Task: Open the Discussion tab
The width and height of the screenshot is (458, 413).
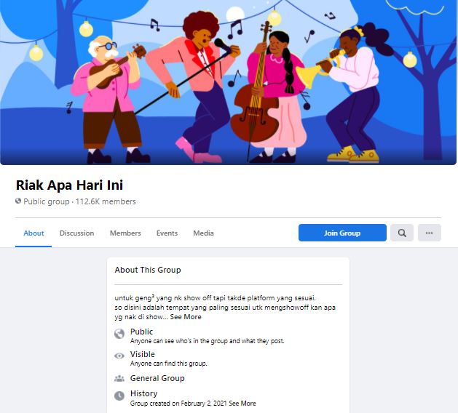Action: coord(77,233)
